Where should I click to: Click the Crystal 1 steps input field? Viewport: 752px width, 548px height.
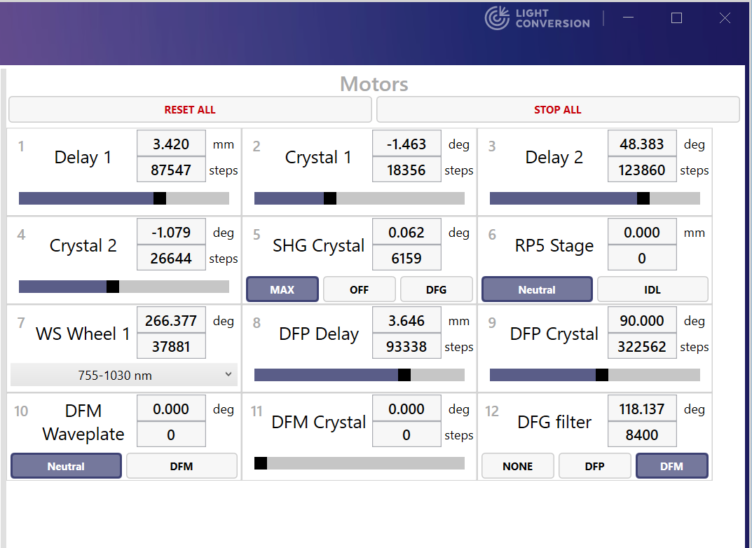[406, 170]
